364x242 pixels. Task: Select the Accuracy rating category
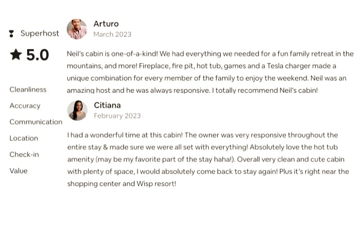coord(25,106)
